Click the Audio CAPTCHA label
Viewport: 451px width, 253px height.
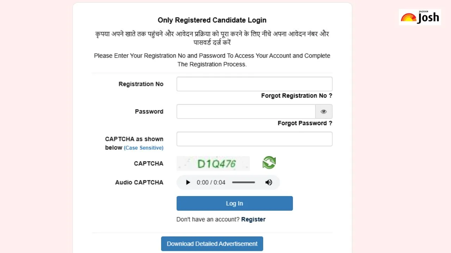click(139, 182)
